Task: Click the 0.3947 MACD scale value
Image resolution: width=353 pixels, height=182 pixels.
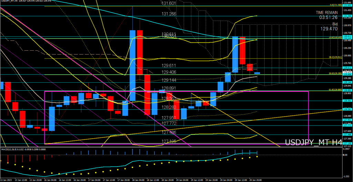Action: click(346, 149)
